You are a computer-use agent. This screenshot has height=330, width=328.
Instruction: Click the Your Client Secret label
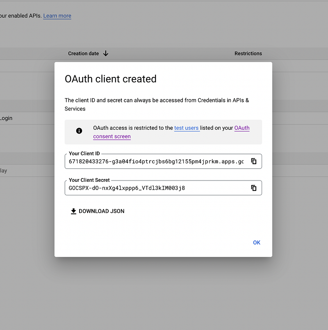coord(89,180)
